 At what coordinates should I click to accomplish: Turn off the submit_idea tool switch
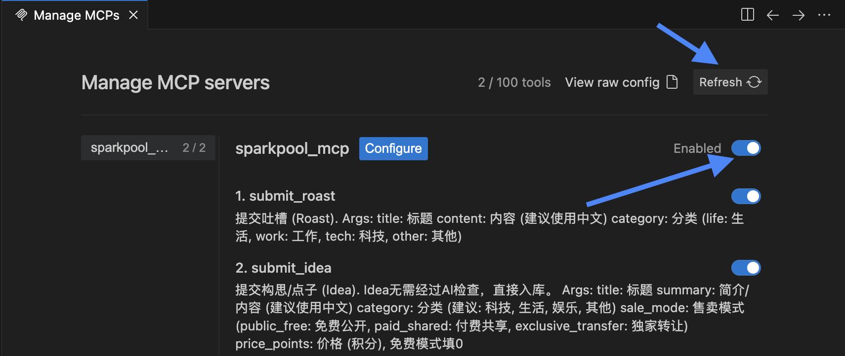[x=746, y=268]
